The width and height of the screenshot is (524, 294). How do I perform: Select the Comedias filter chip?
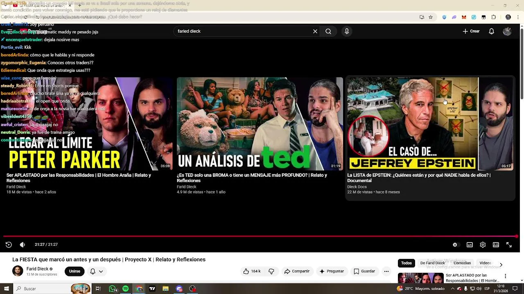[x=462, y=263]
